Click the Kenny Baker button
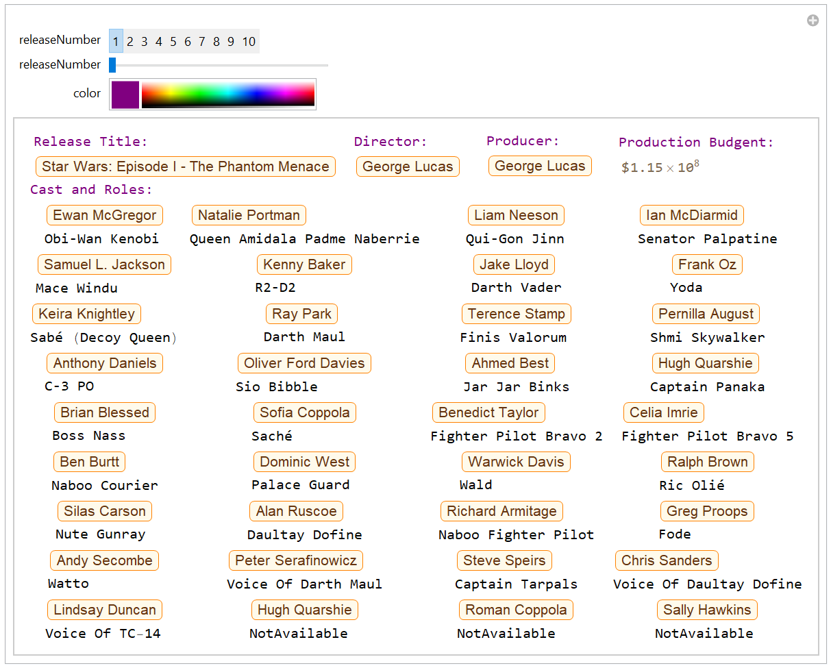Image resolution: width=831 pixels, height=668 pixels. 304,264
